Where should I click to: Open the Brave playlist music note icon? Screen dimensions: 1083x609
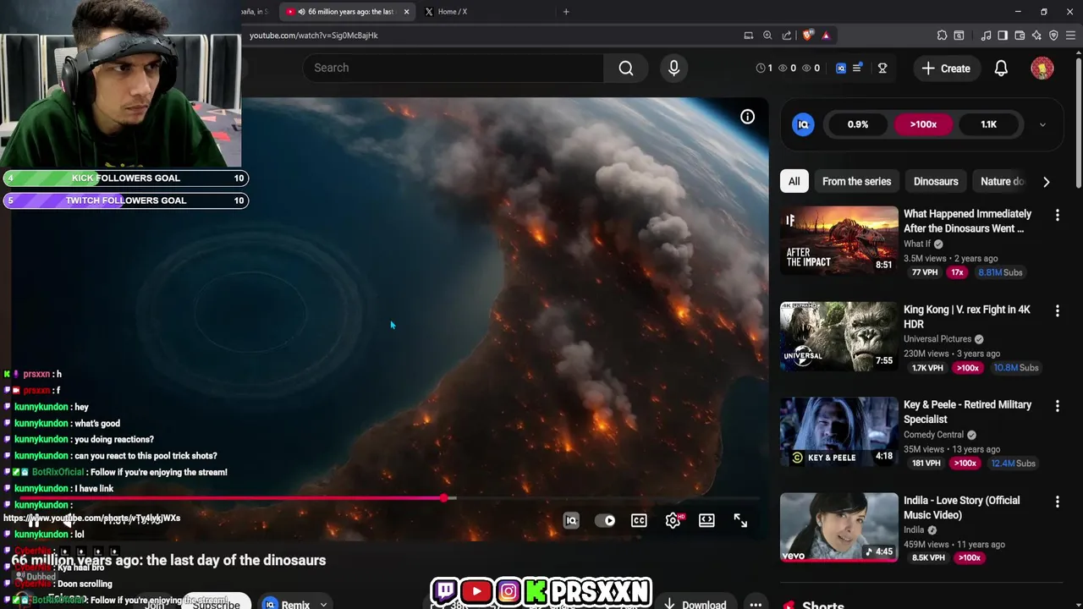(x=986, y=36)
